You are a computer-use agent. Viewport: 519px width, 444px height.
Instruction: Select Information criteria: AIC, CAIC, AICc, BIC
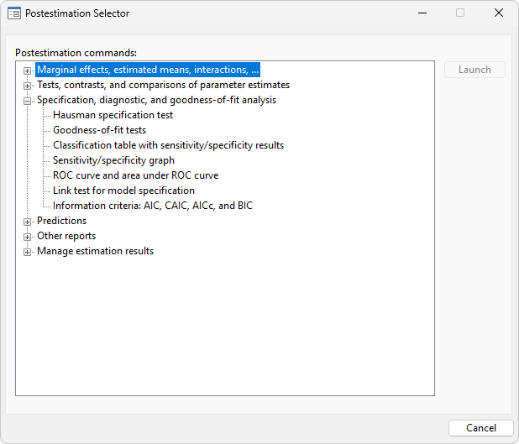click(153, 206)
